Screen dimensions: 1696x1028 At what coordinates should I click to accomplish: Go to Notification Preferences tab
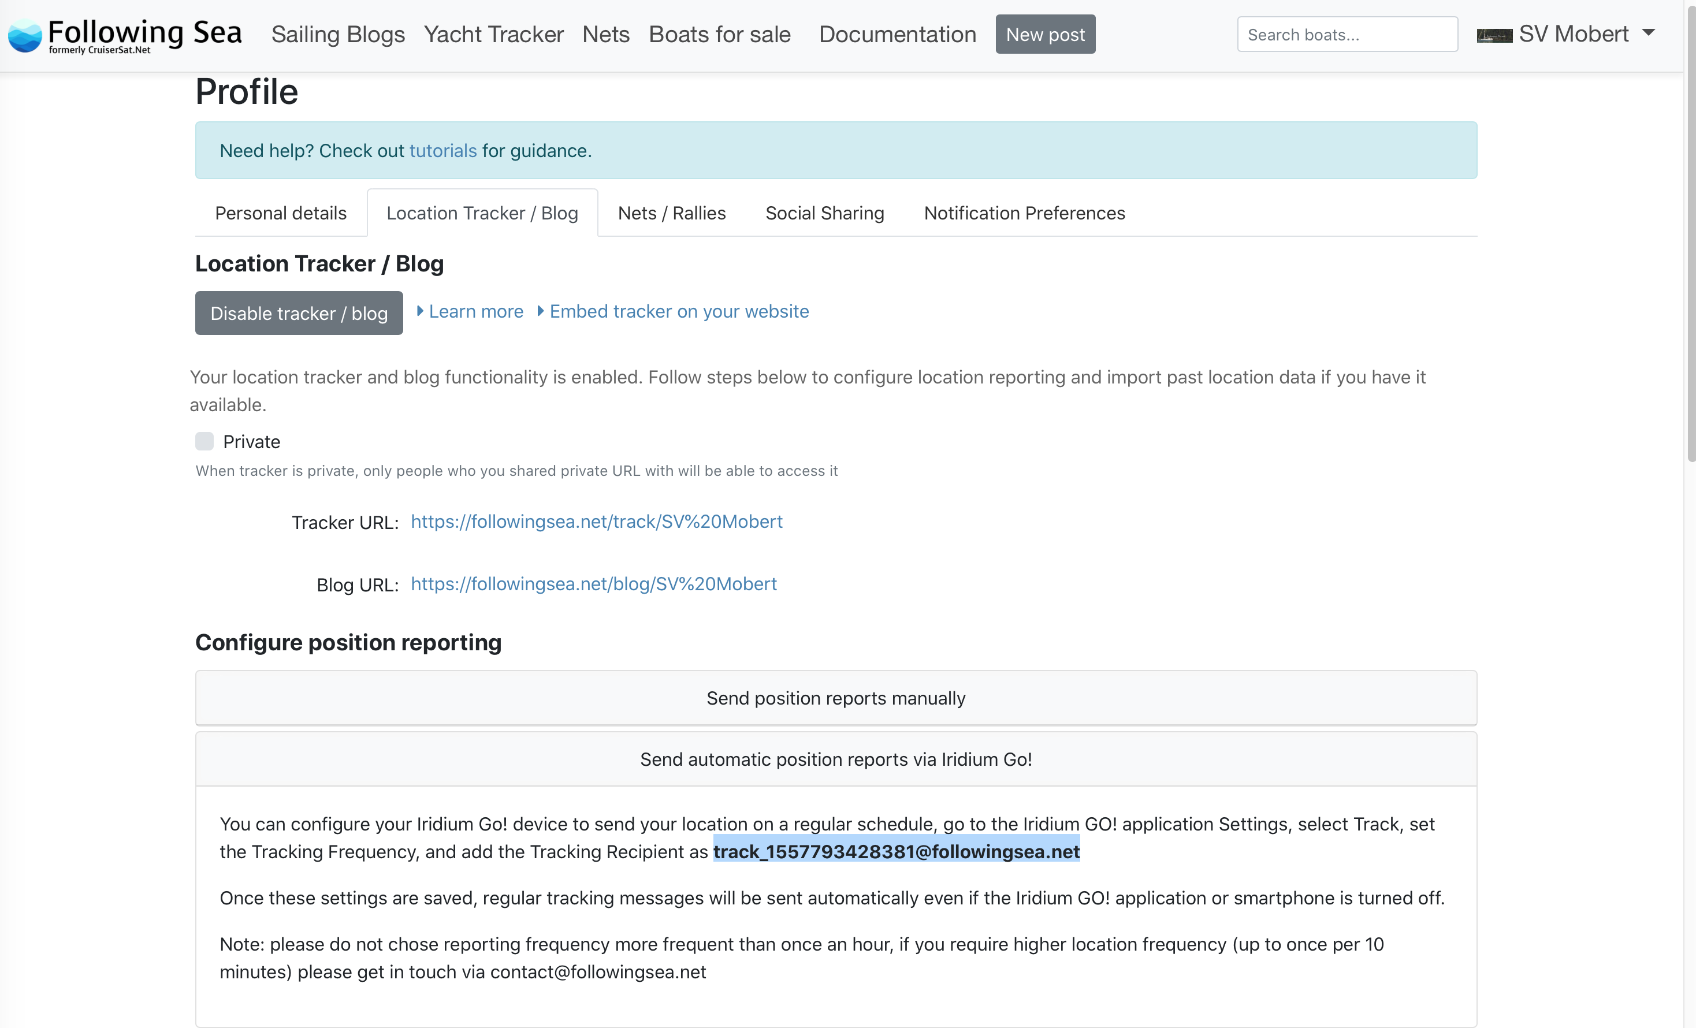click(x=1024, y=213)
